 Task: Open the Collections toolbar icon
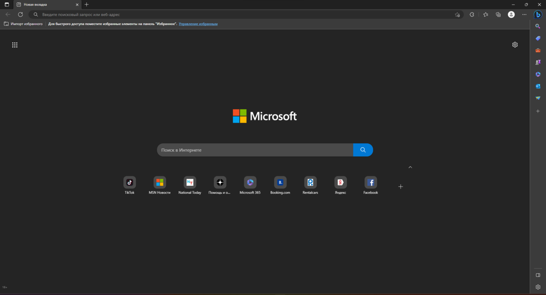[x=498, y=14]
